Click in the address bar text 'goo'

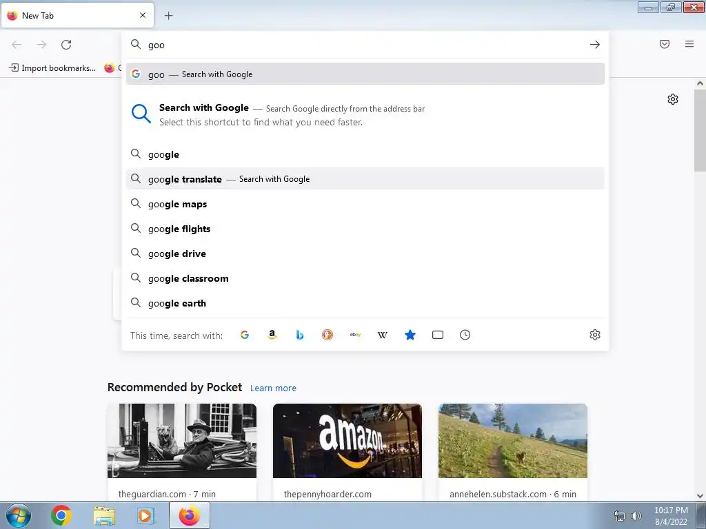point(157,45)
